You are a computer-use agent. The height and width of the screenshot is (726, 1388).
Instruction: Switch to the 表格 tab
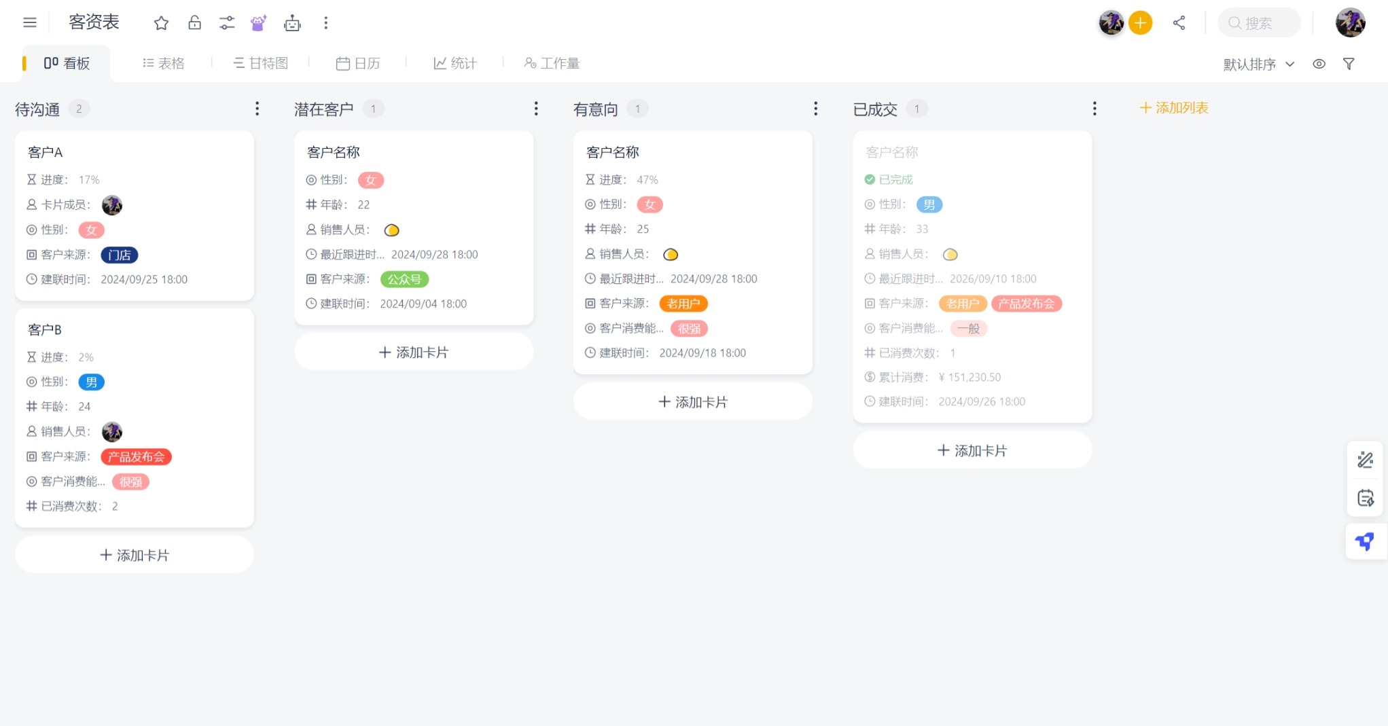(x=164, y=63)
